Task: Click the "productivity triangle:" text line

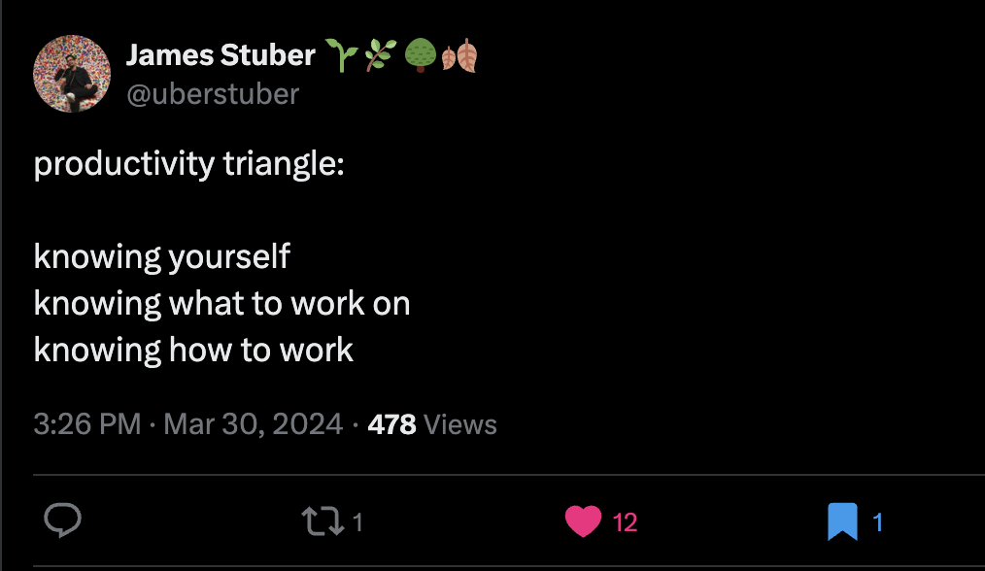Action: coord(188,164)
